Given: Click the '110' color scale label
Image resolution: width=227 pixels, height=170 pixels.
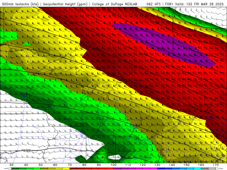Looking at the screenshot, I should coord(128,165).
